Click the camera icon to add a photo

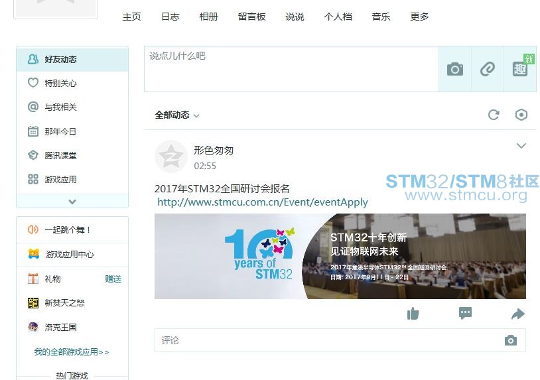click(455, 69)
